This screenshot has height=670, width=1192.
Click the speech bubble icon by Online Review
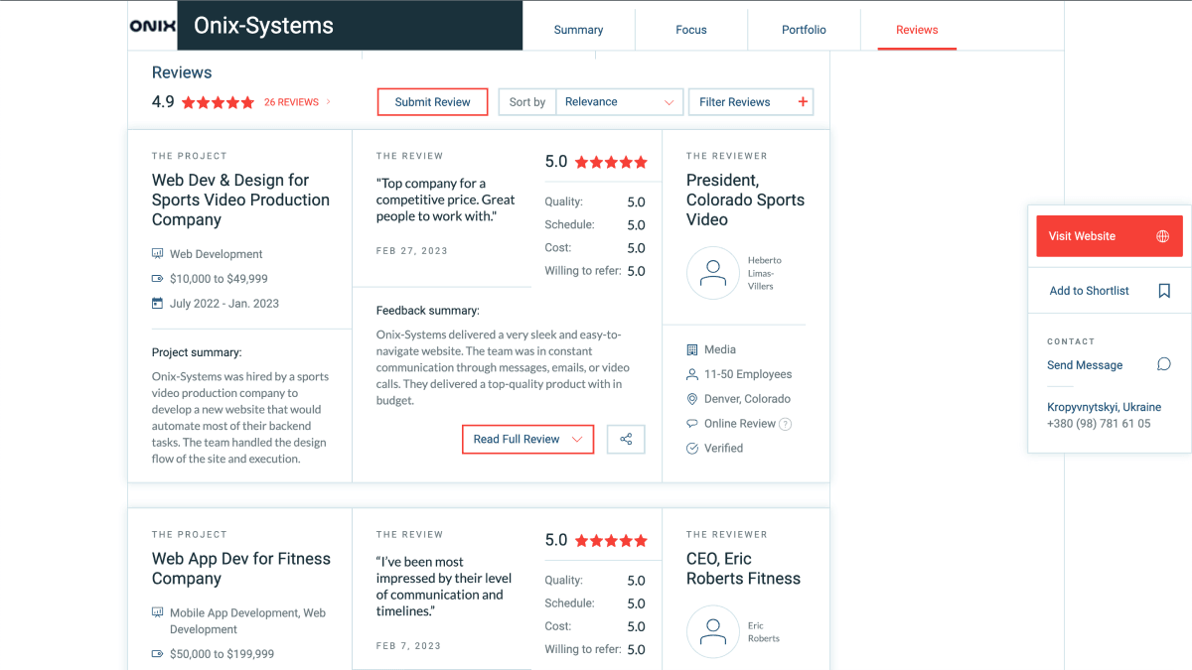692,424
